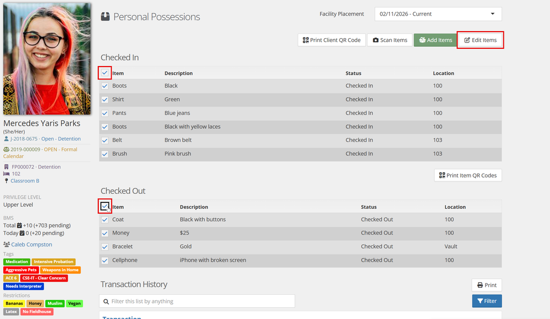Click the client profile photo

click(47, 59)
